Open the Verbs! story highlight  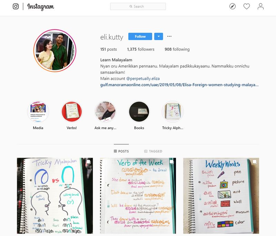[72, 111]
